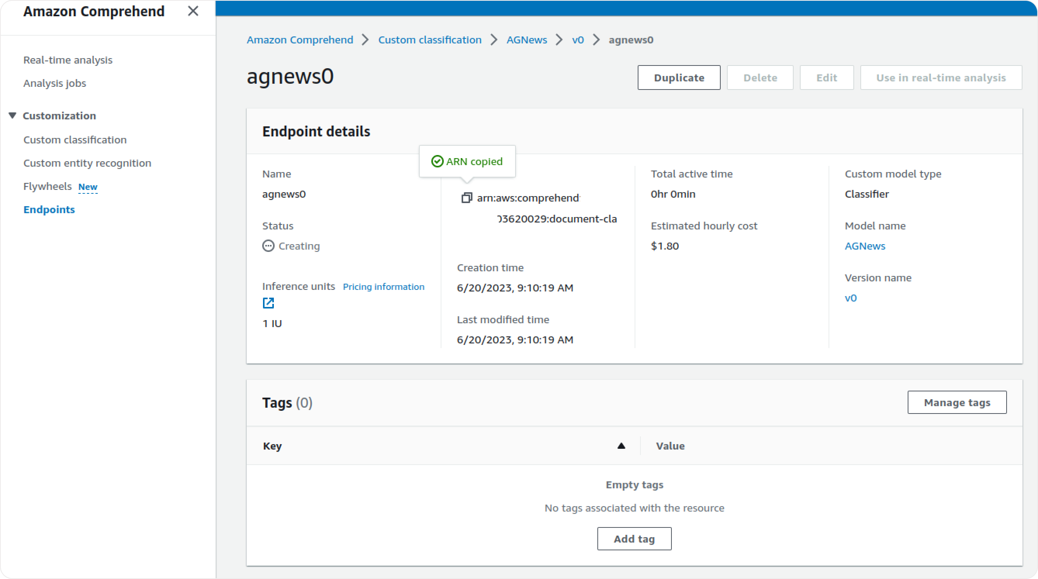1038x579 pixels.
Task: Toggle the Key column sort arrow
Action: tap(621, 446)
